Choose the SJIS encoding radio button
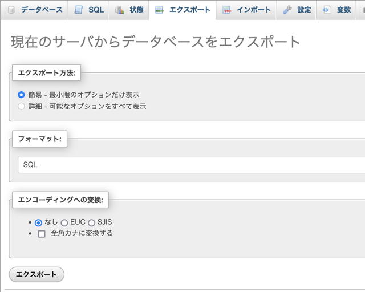 click(x=92, y=222)
